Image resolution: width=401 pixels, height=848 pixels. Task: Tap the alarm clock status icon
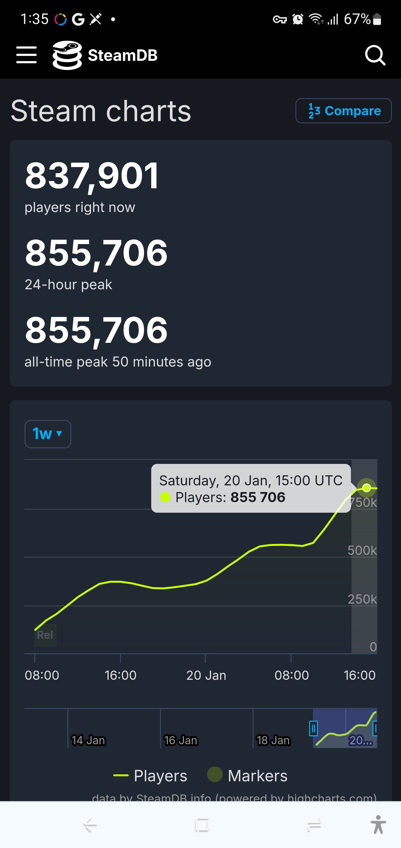298,20
